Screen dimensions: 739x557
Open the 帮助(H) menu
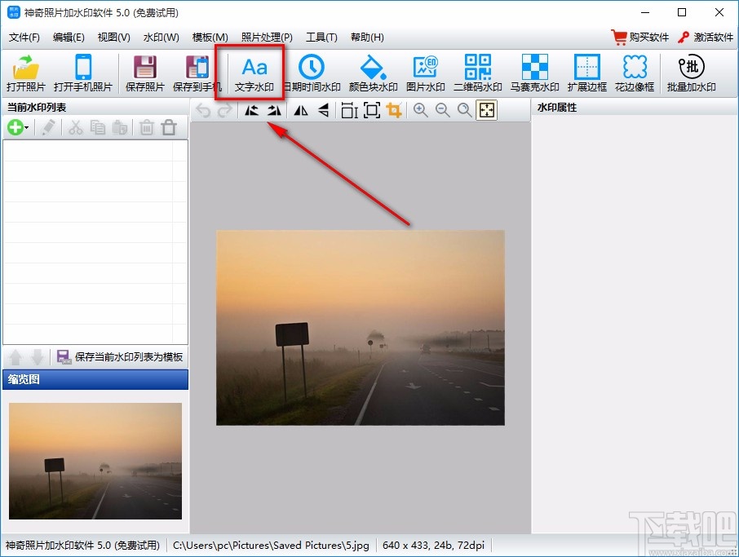(367, 38)
